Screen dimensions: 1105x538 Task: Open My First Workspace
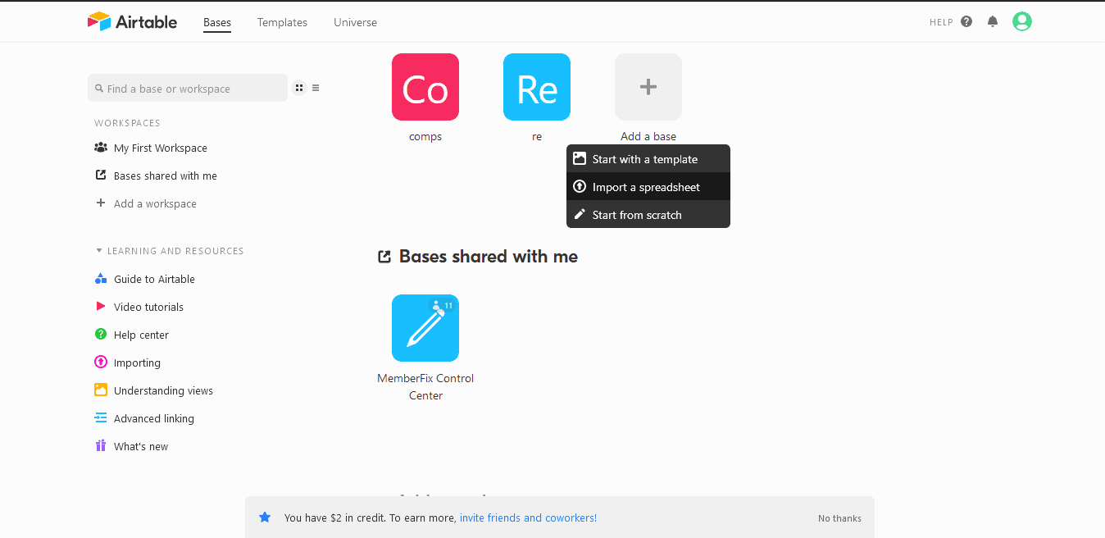(160, 148)
